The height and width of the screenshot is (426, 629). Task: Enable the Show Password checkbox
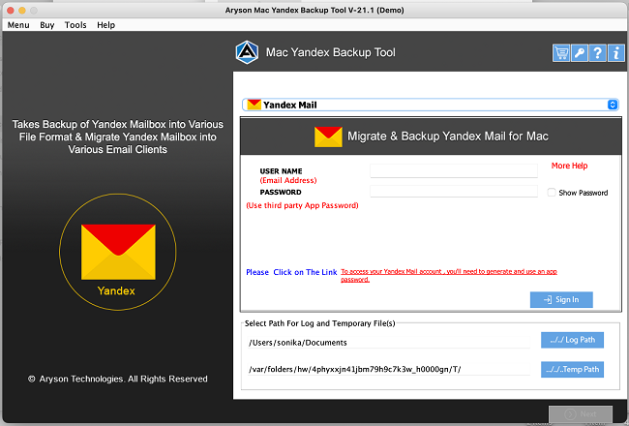(x=552, y=193)
